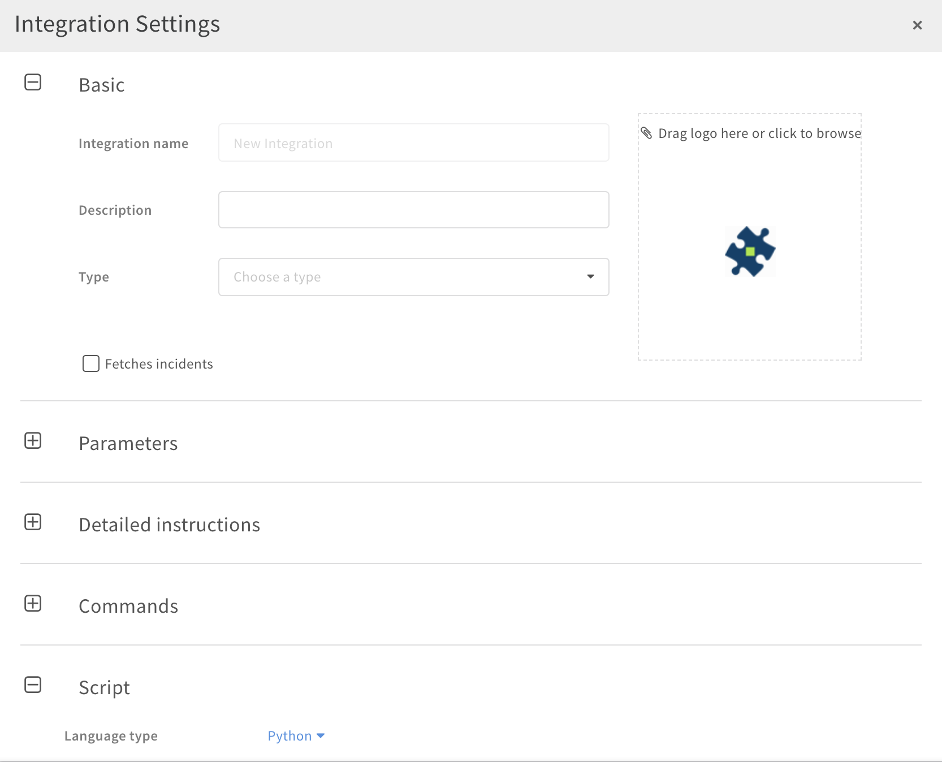This screenshot has height=762, width=942.
Task: Close the Integration Settings dialog
Action: click(917, 25)
